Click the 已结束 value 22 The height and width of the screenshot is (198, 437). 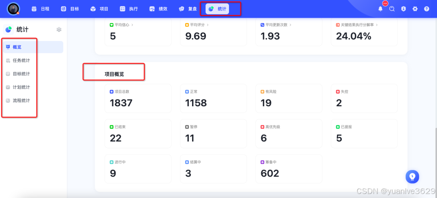tap(116, 138)
